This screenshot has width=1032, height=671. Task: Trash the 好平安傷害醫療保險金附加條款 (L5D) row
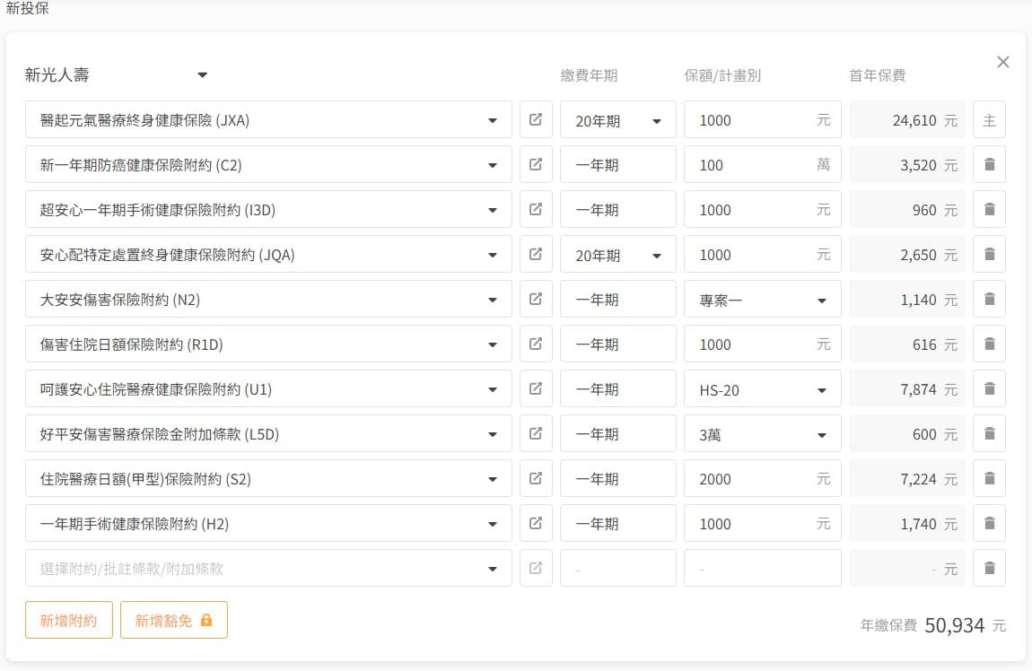coord(989,434)
